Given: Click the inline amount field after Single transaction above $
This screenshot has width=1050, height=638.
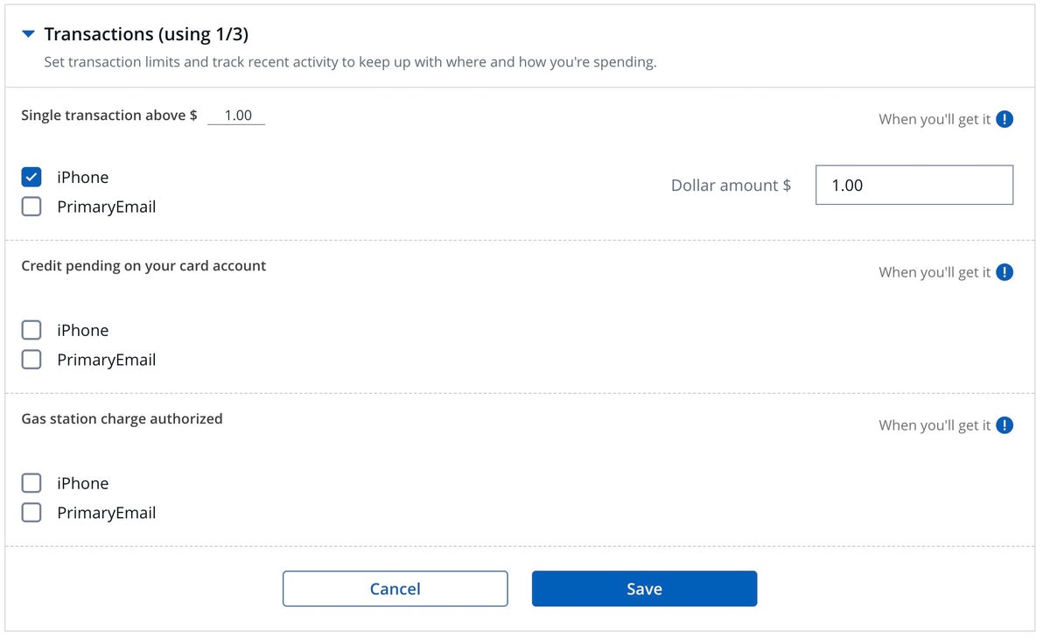Looking at the screenshot, I should pyautogui.click(x=235, y=115).
